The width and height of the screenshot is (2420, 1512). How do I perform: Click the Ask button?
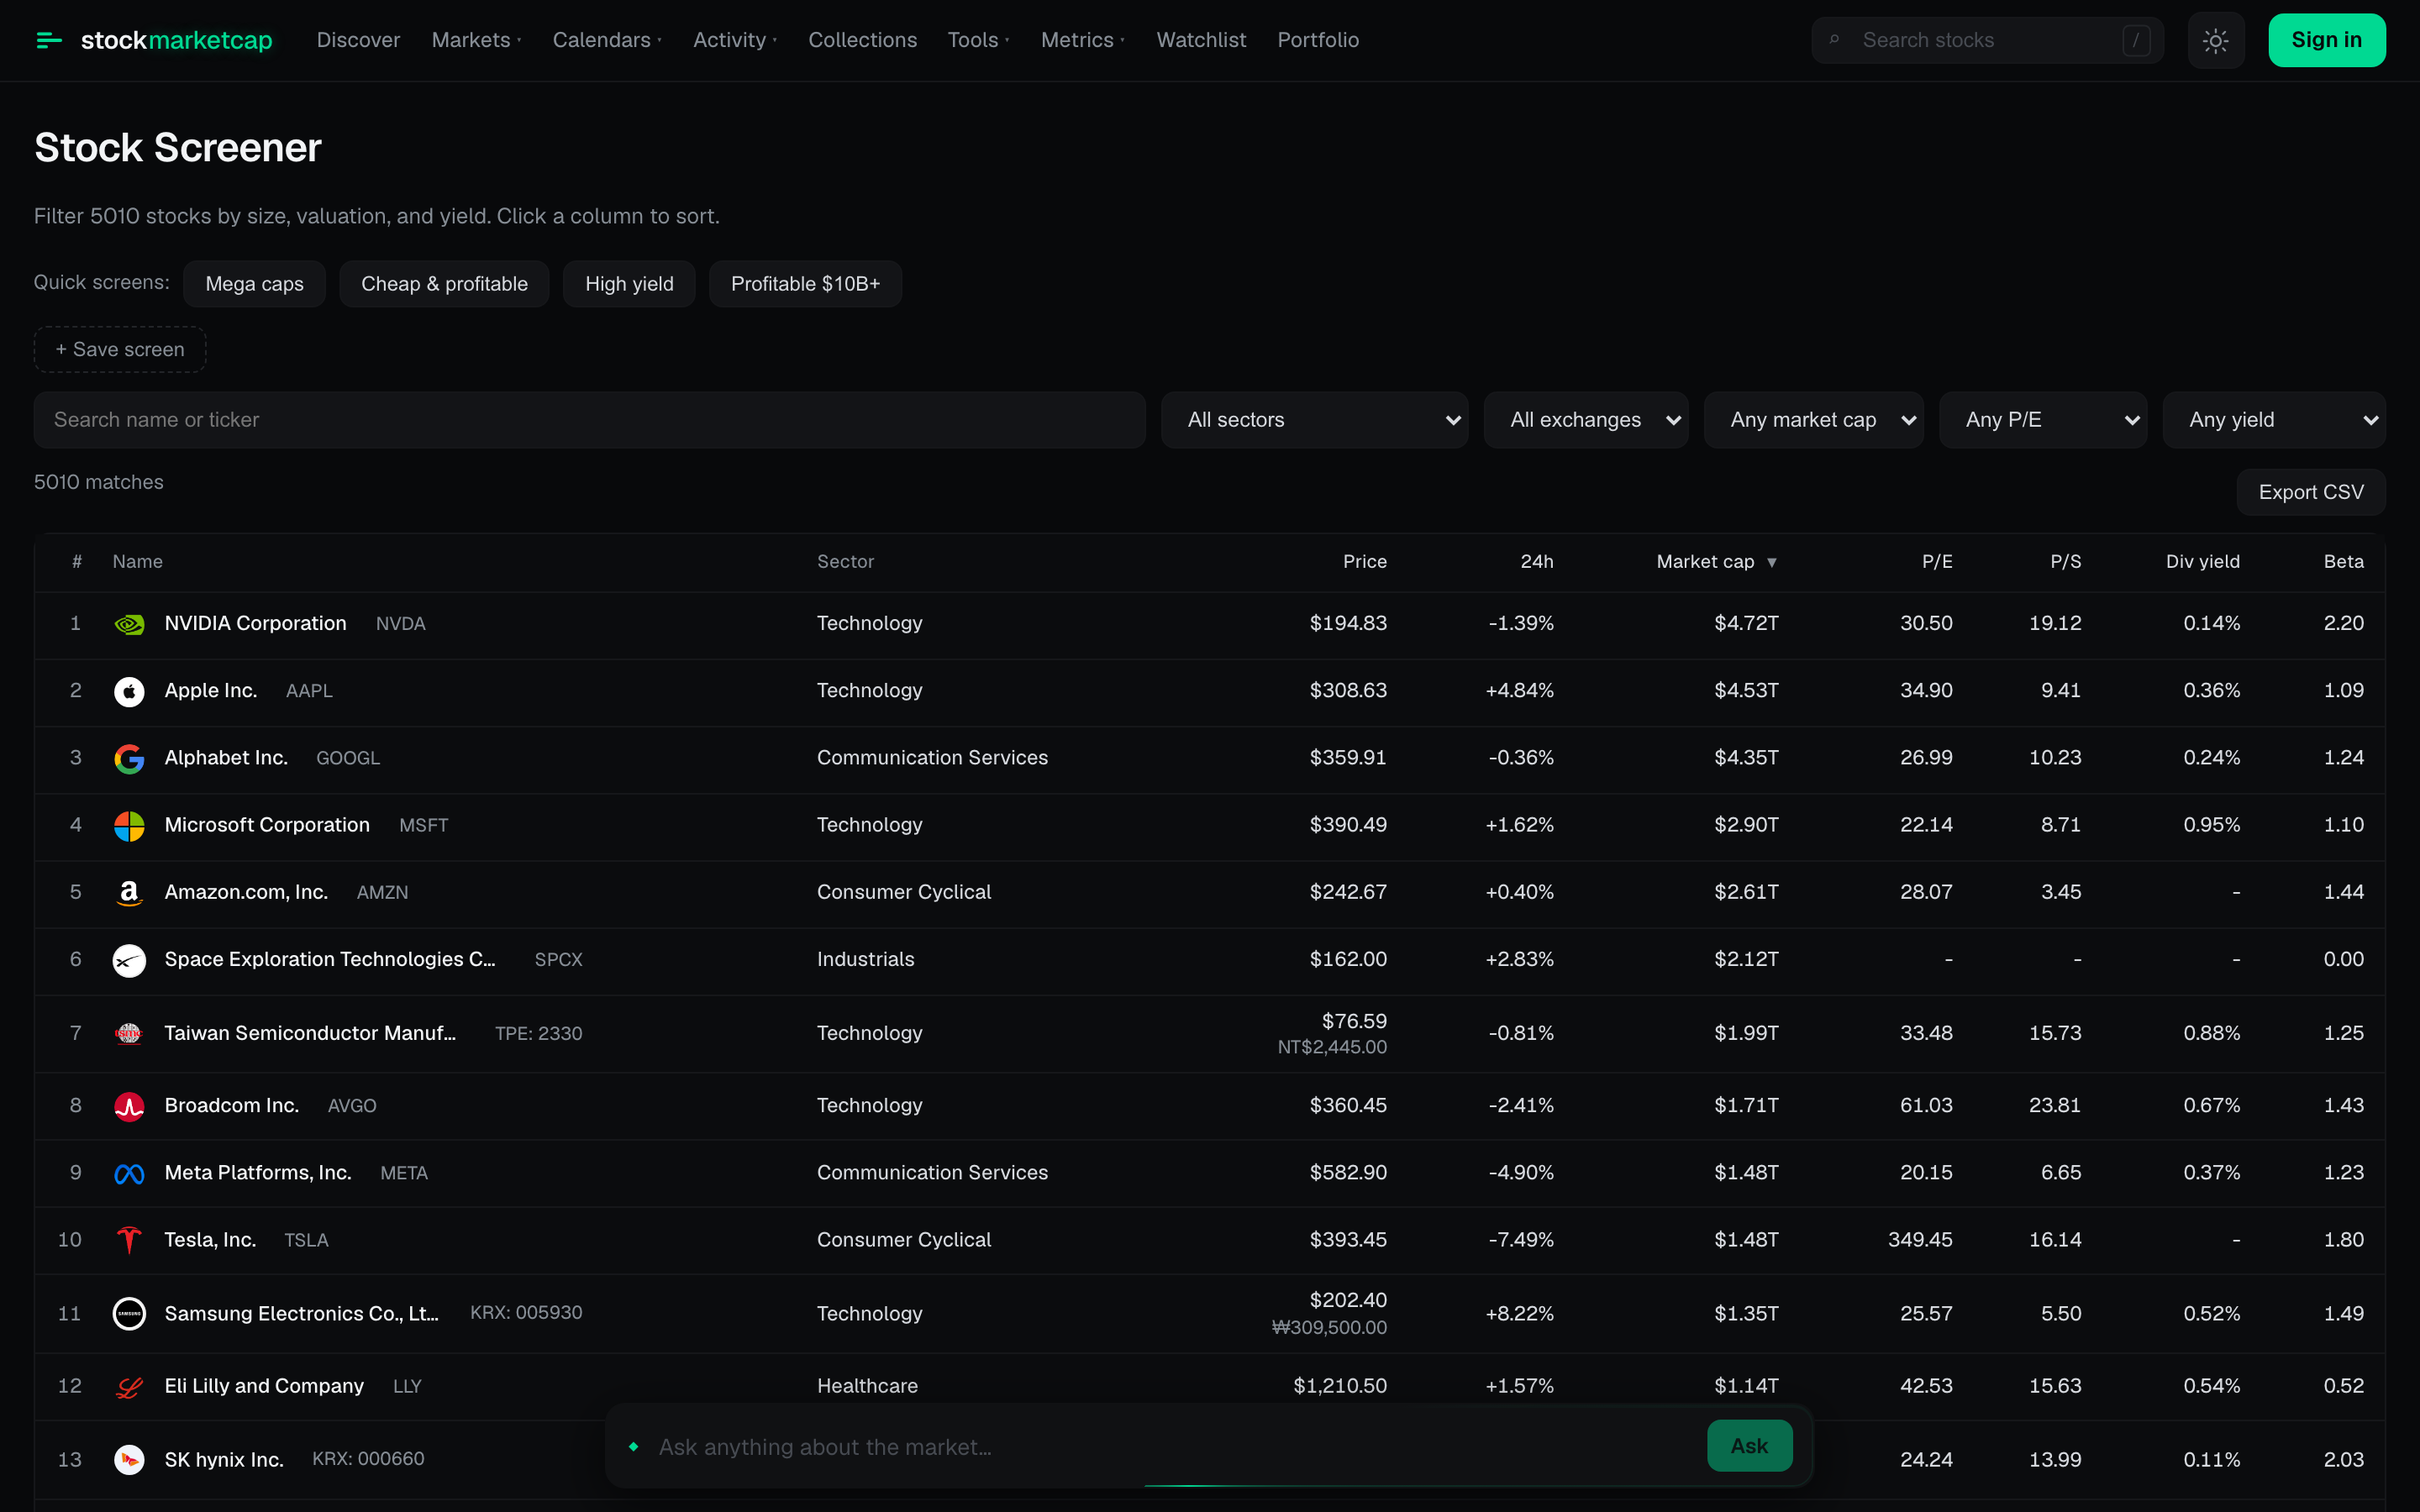(1749, 1446)
